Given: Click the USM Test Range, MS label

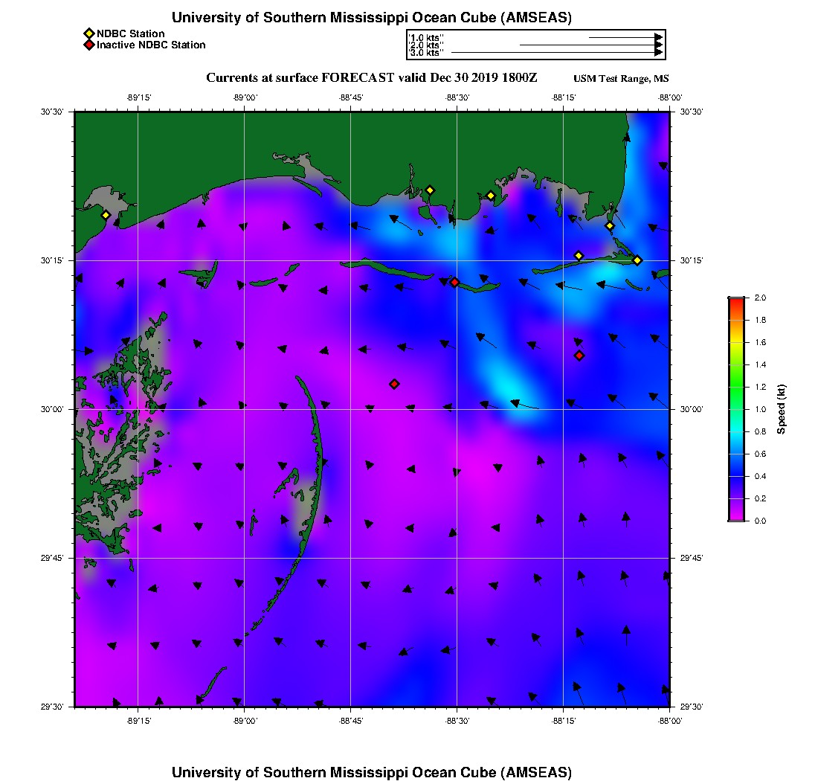Looking at the screenshot, I should pos(621,78).
